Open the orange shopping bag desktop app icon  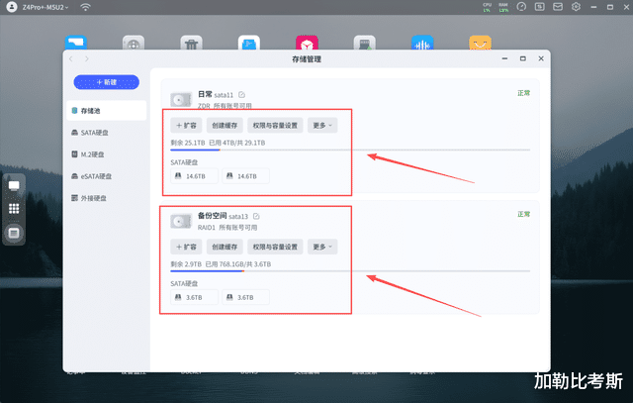coord(480,43)
